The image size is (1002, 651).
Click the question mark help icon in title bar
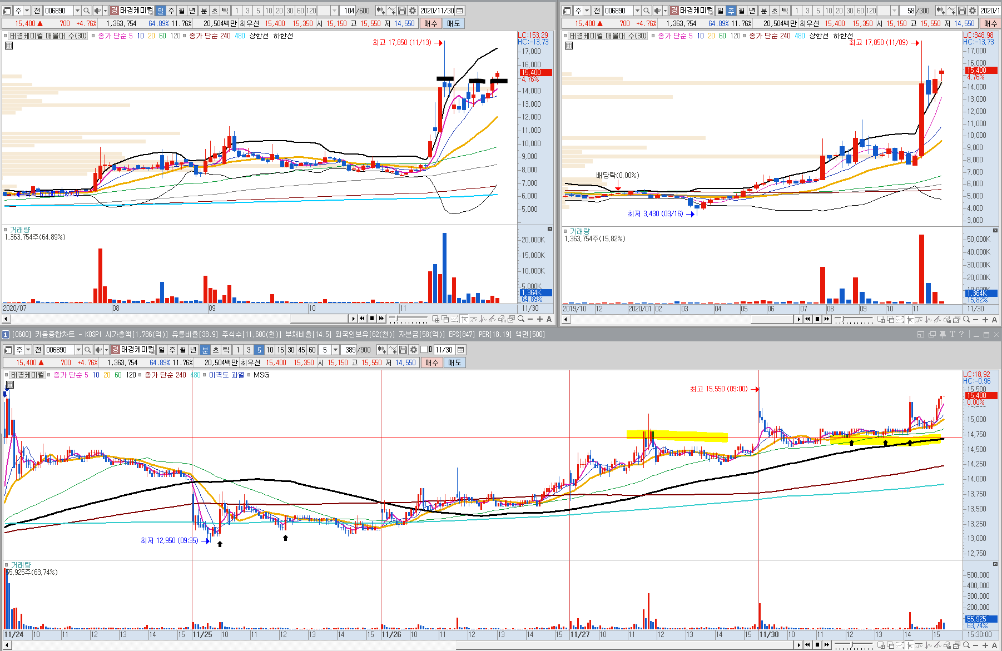(961, 334)
